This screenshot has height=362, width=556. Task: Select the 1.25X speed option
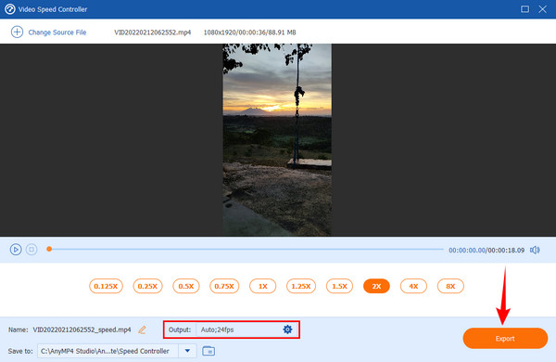click(301, 286)
